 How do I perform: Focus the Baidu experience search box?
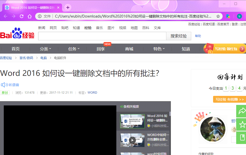pyautogui.click(x=102, y=36)
